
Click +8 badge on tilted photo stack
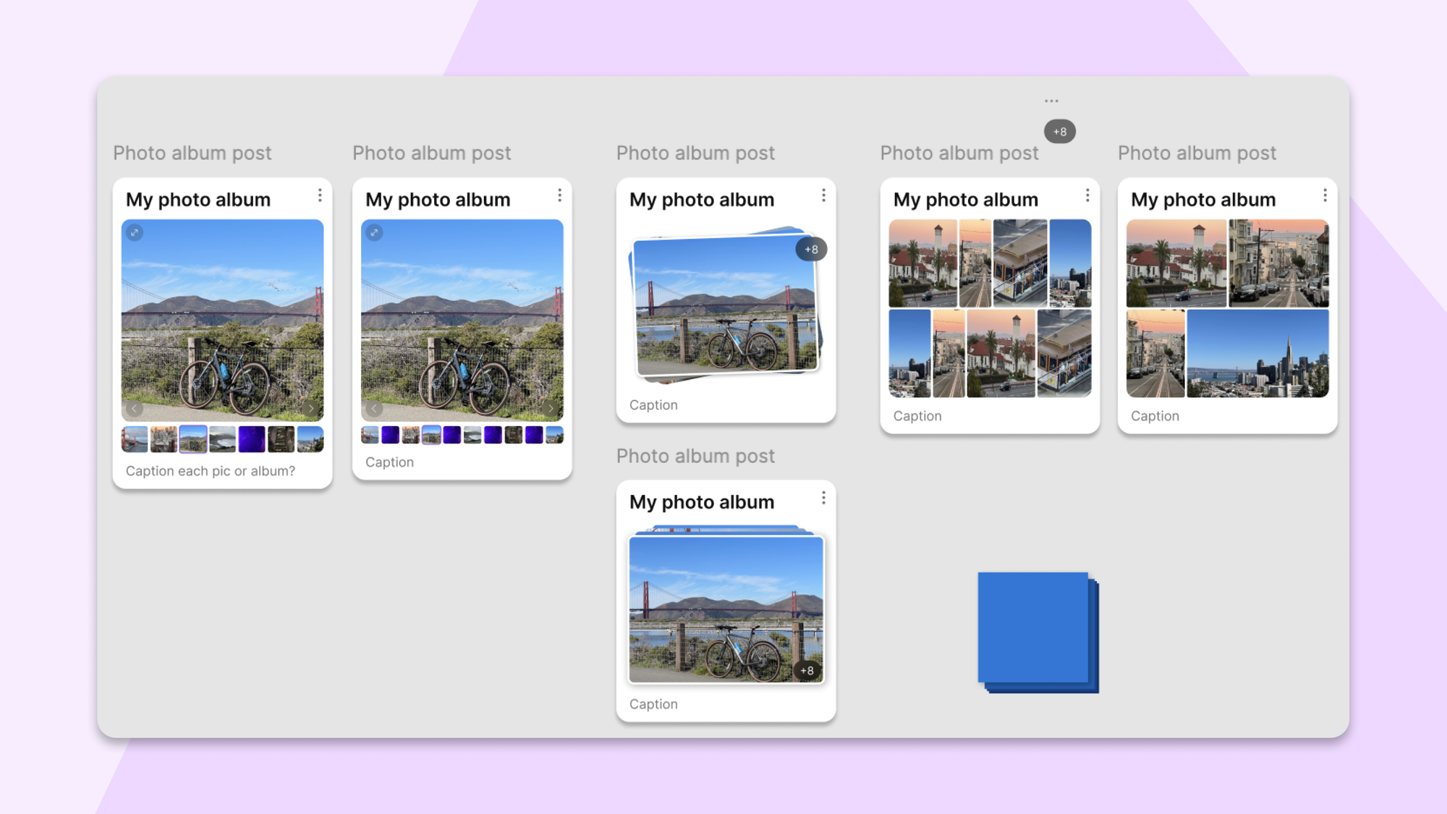click(811, 250)
